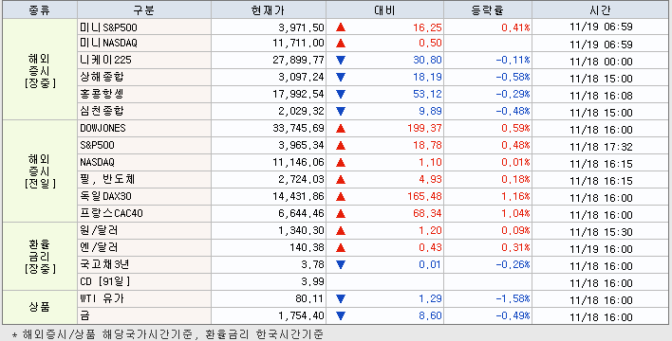Click the time 11/18 15:30
Image resolution: width=672 pixels, height=341 pixels.
[x=601, y=232]
